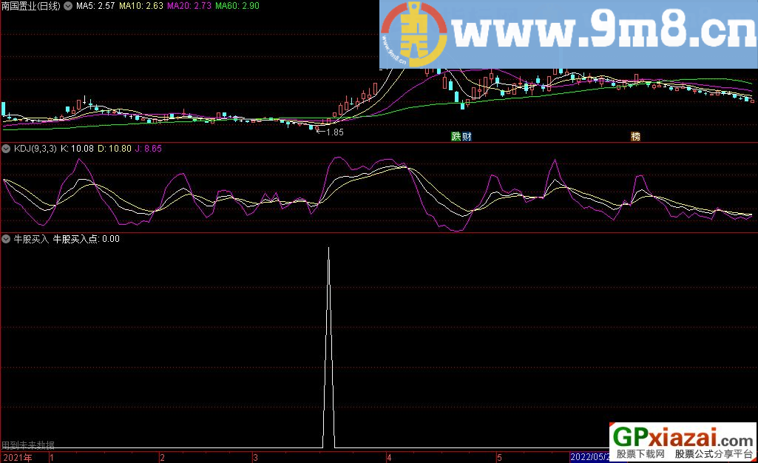Click the green 跌 info marker
Screen dimensions: 758x463
pyautogui.click(x=456, y=136)
